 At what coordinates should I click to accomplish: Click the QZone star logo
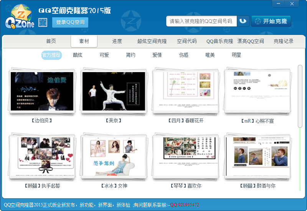(x=20, y=17)
